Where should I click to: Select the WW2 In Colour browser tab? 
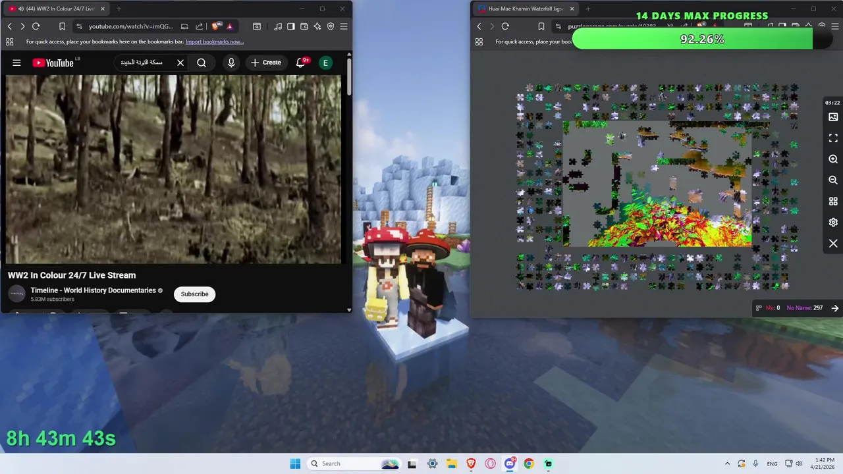pyautogui.click(x=57, y=9)
